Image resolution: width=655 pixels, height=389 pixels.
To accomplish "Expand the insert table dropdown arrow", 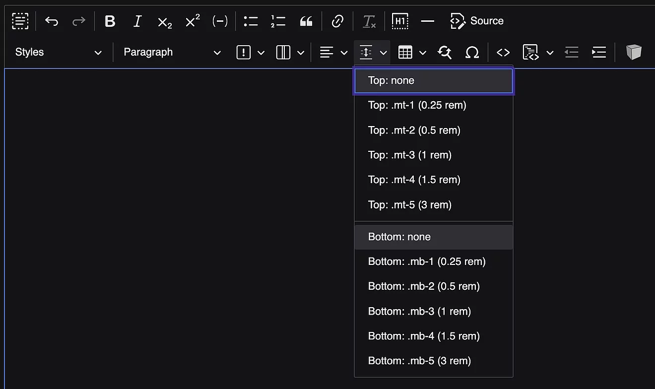I will pyautogui.click(x=423, y=53).
